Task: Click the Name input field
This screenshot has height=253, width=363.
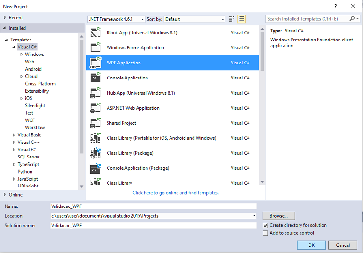Action: click(x=153, y=206)
